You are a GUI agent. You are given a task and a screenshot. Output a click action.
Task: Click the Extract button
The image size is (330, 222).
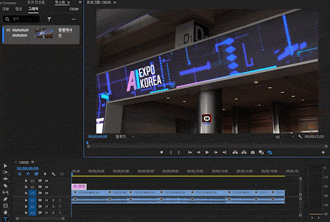tap(244, 152)
